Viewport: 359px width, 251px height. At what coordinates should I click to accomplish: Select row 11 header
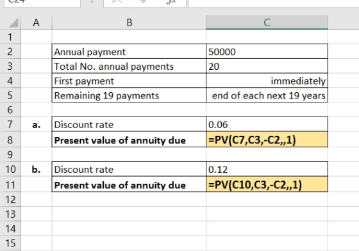(10, 184)
